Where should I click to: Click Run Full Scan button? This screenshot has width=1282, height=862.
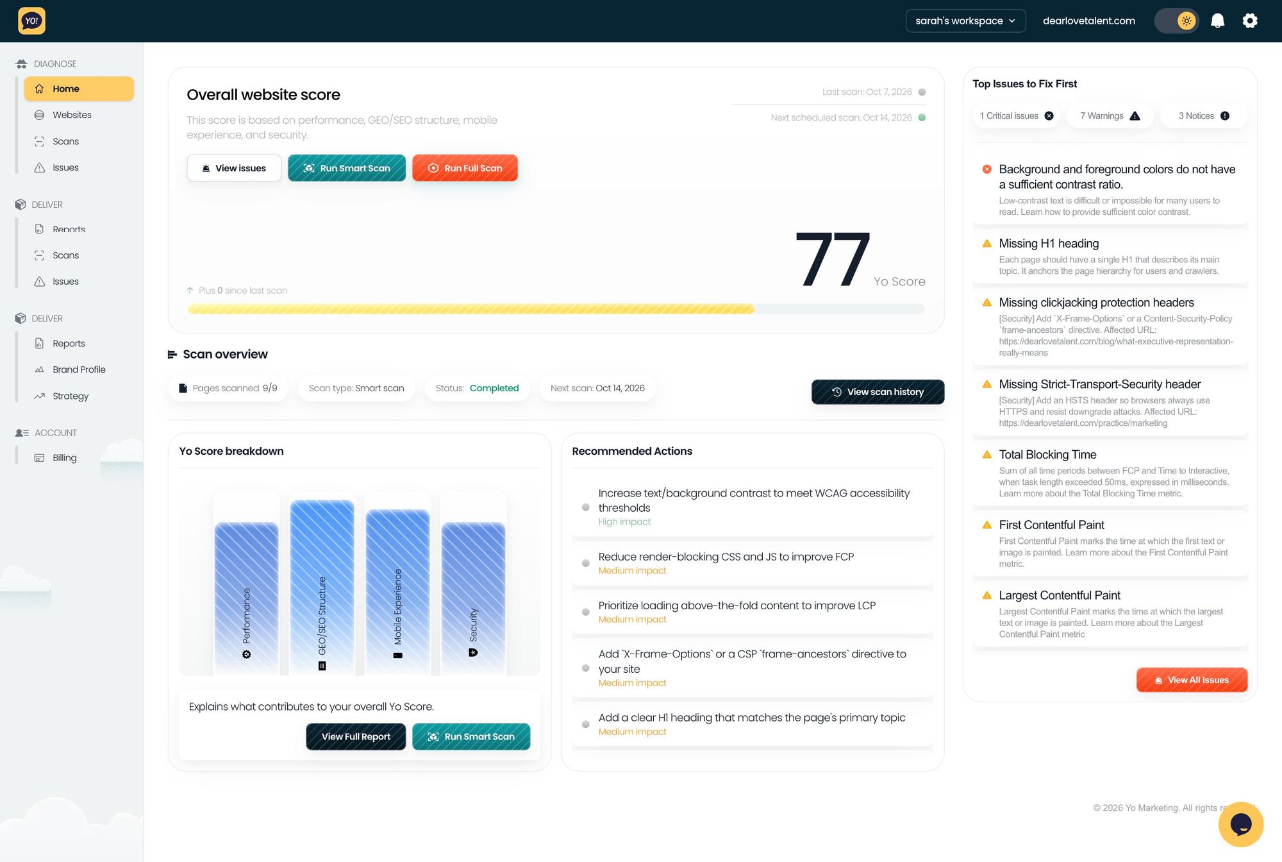tap(465, 168)
